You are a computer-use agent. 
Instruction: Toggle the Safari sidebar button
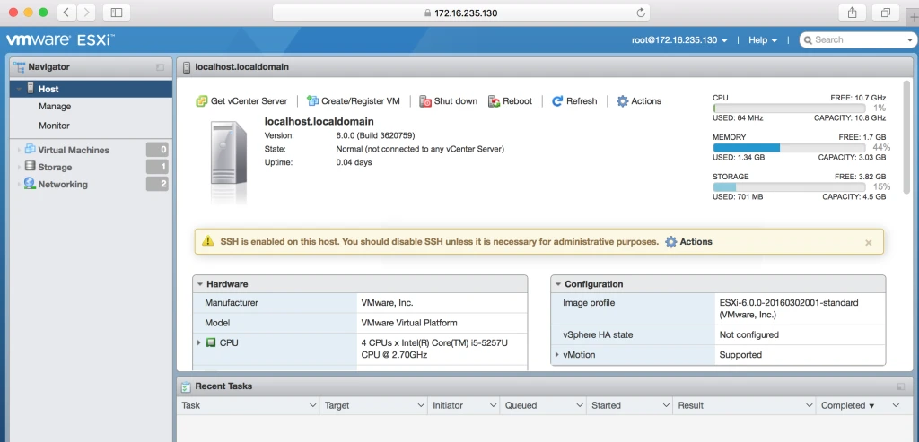pos(116,12)
